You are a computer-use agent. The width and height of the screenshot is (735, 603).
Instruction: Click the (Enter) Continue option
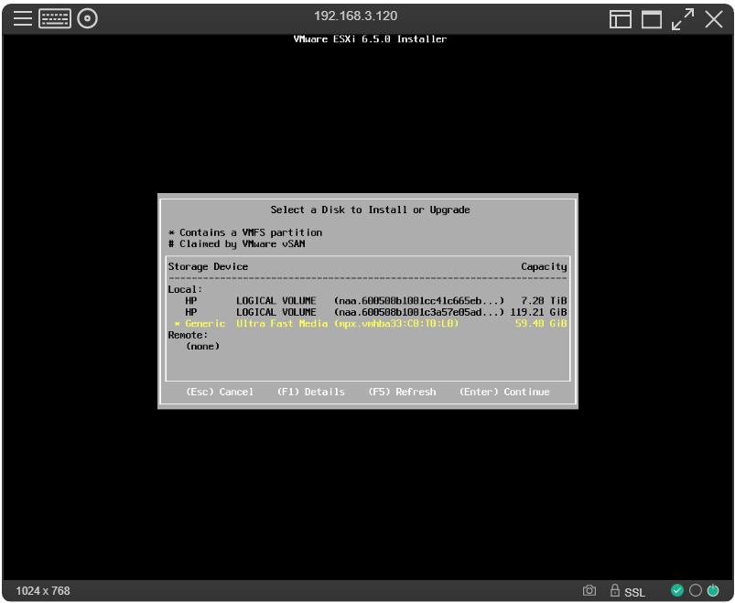pos(504,392)
